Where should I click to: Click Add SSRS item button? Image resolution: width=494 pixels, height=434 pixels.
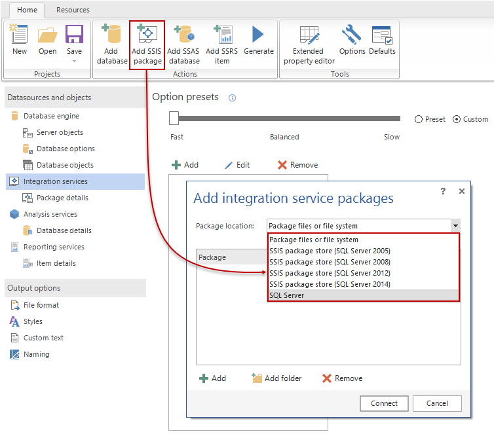point(222,45)
